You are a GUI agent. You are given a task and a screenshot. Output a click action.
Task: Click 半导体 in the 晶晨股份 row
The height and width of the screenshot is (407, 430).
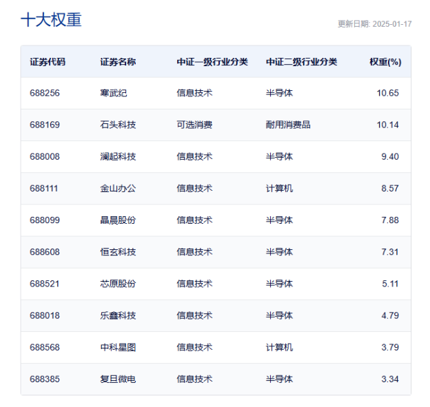pyautogui.click(x=279, y=220)
